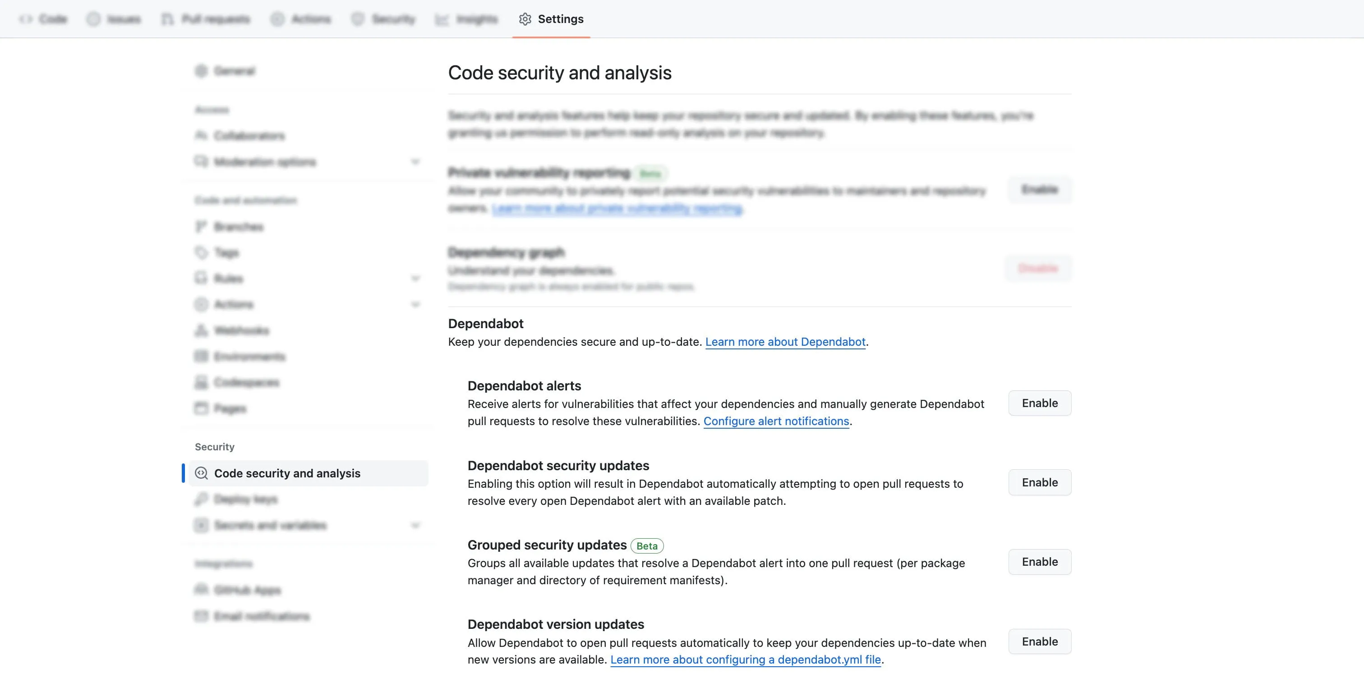Expand the Rules section chevron

416,279
